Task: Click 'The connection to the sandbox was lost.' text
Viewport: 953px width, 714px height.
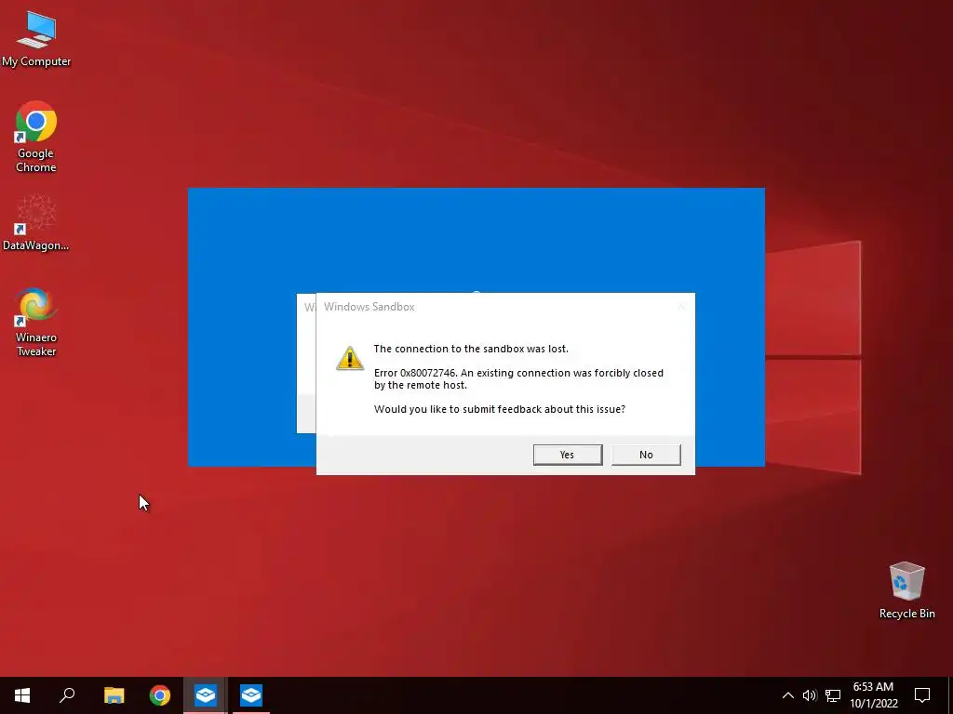Action: pos(471,349)
